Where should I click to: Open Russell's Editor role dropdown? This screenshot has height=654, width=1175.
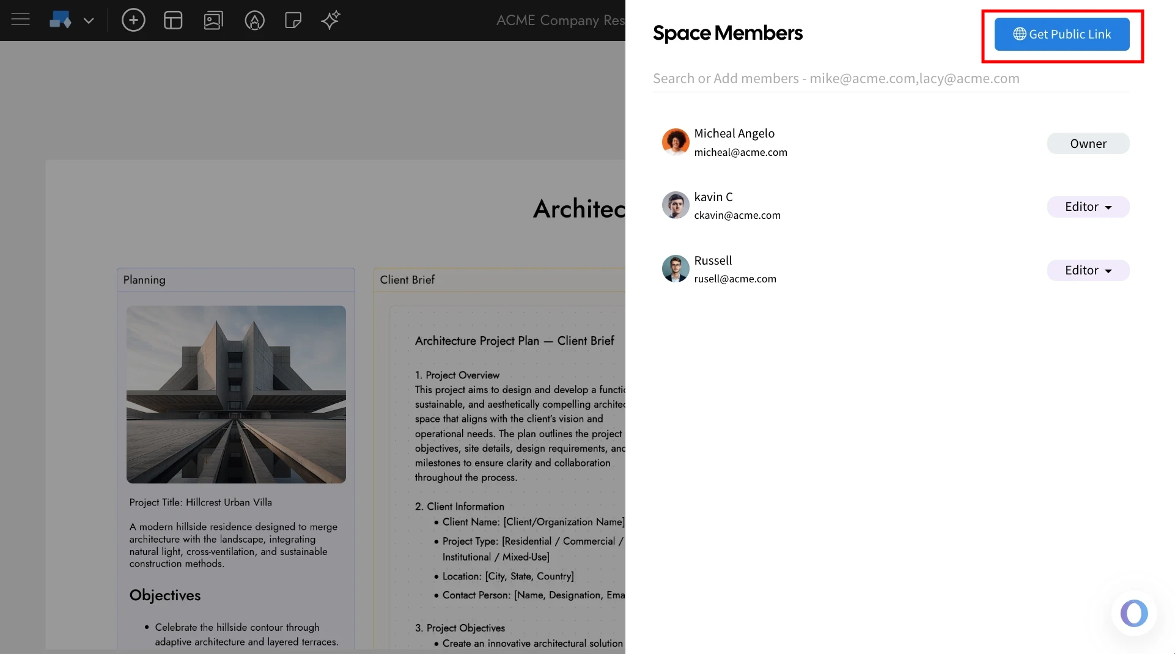point(1087,270)
